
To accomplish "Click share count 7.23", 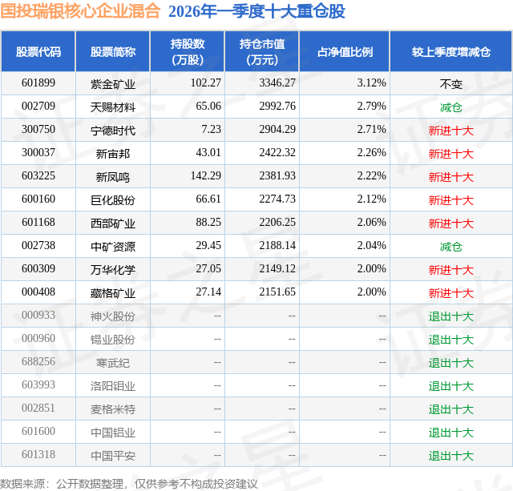I will tap(211, 130).
